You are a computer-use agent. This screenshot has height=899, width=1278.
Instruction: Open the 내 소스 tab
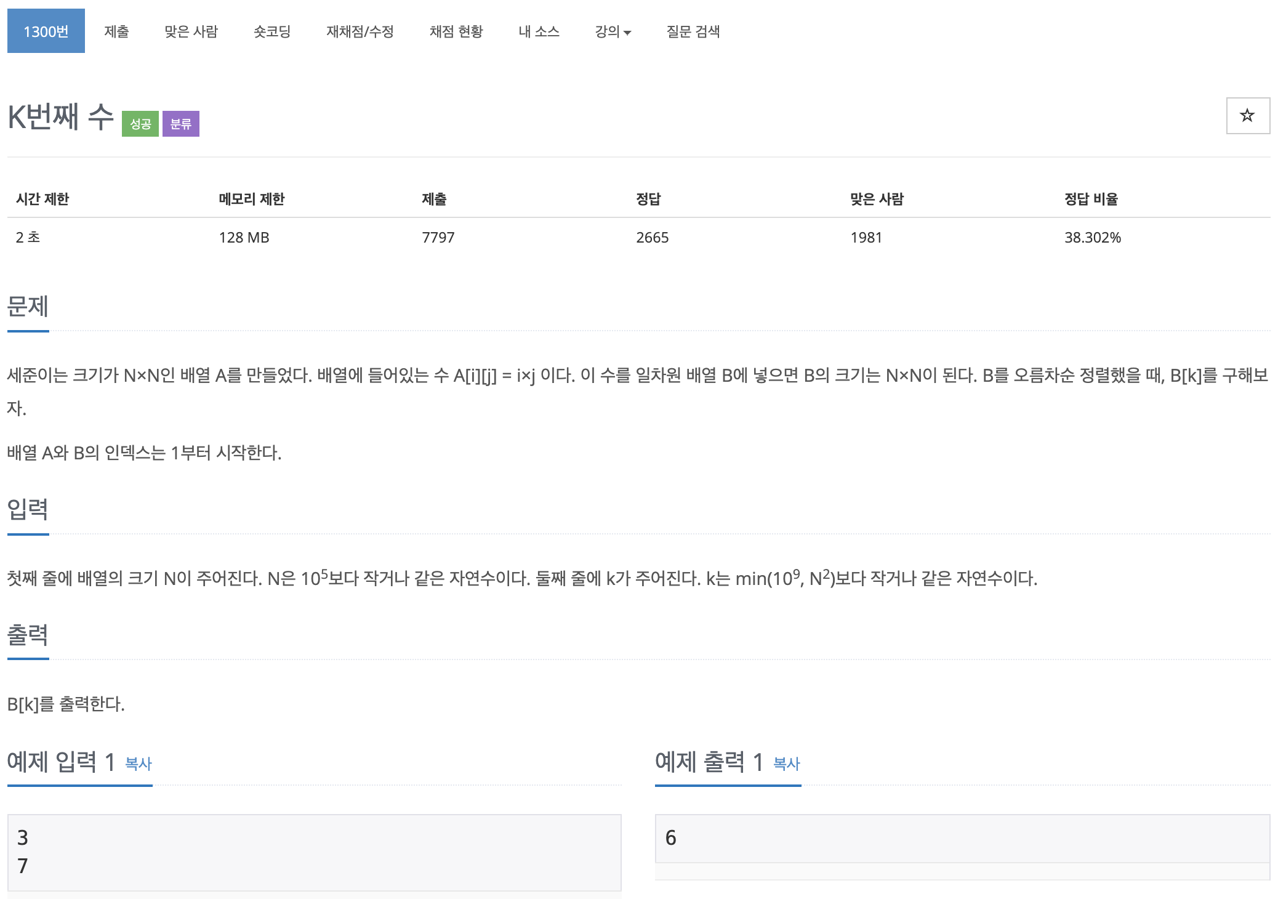click(539, 31)
